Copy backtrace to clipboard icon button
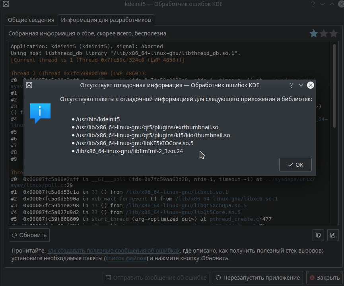 coord(318,235)
